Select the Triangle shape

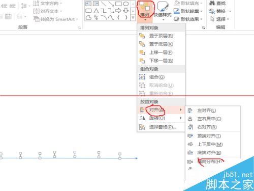coord(96,11)
